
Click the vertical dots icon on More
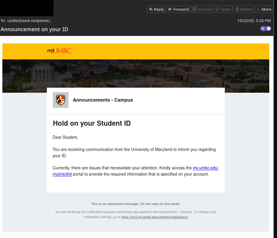[259, 9]
